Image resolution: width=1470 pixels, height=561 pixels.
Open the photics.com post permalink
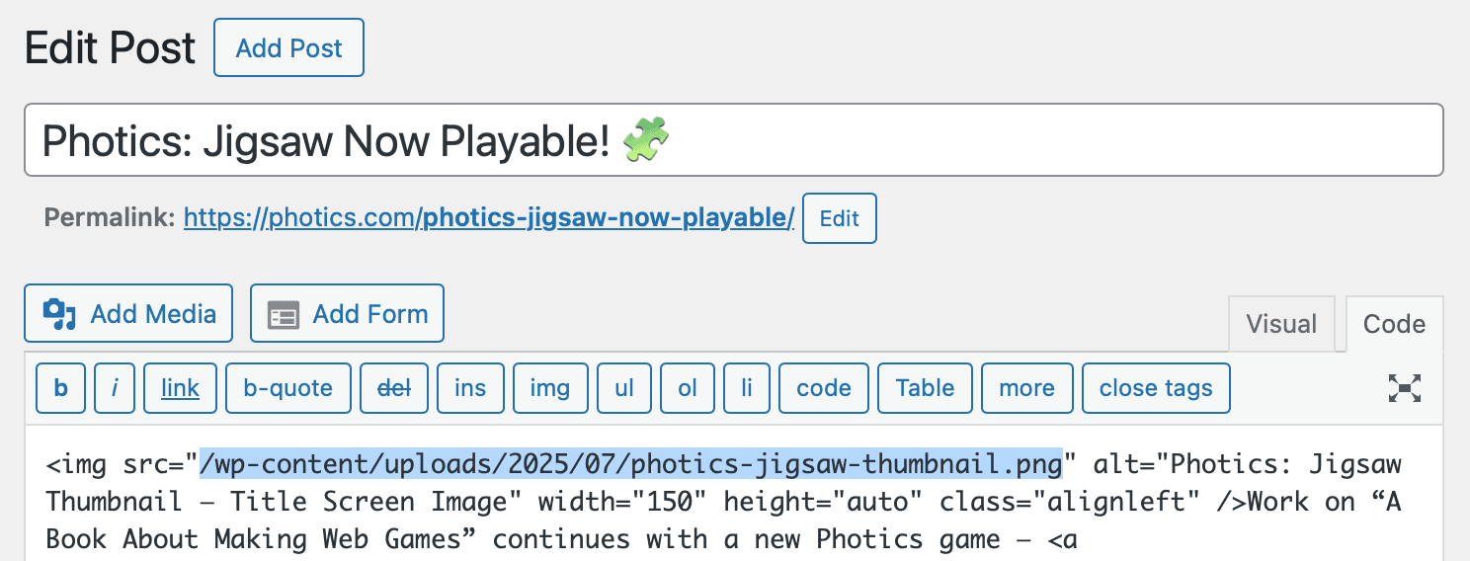(489, 218)
